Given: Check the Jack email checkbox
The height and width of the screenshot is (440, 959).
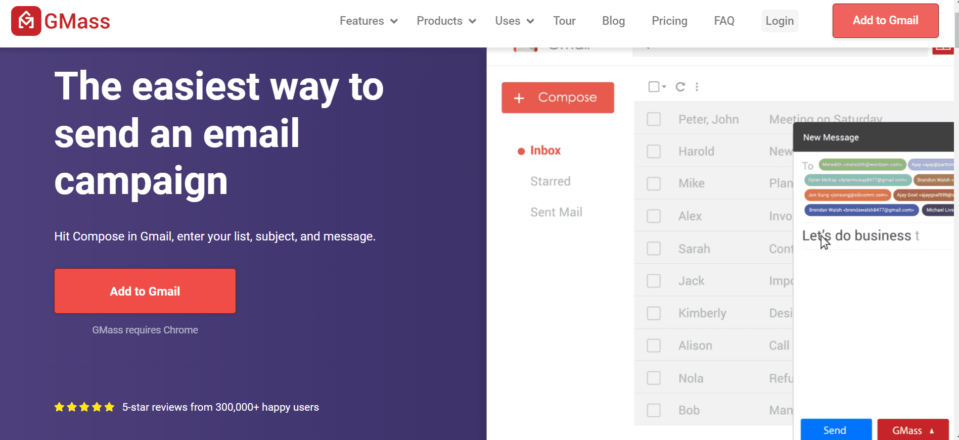Looking at the screenshot, I should (654, 281).
